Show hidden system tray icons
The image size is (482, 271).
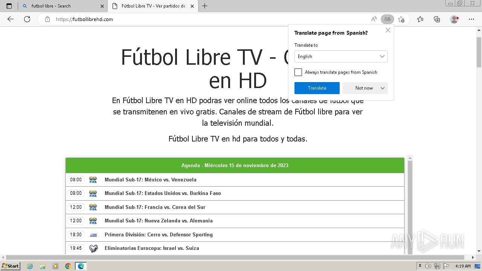coord(421,266)
